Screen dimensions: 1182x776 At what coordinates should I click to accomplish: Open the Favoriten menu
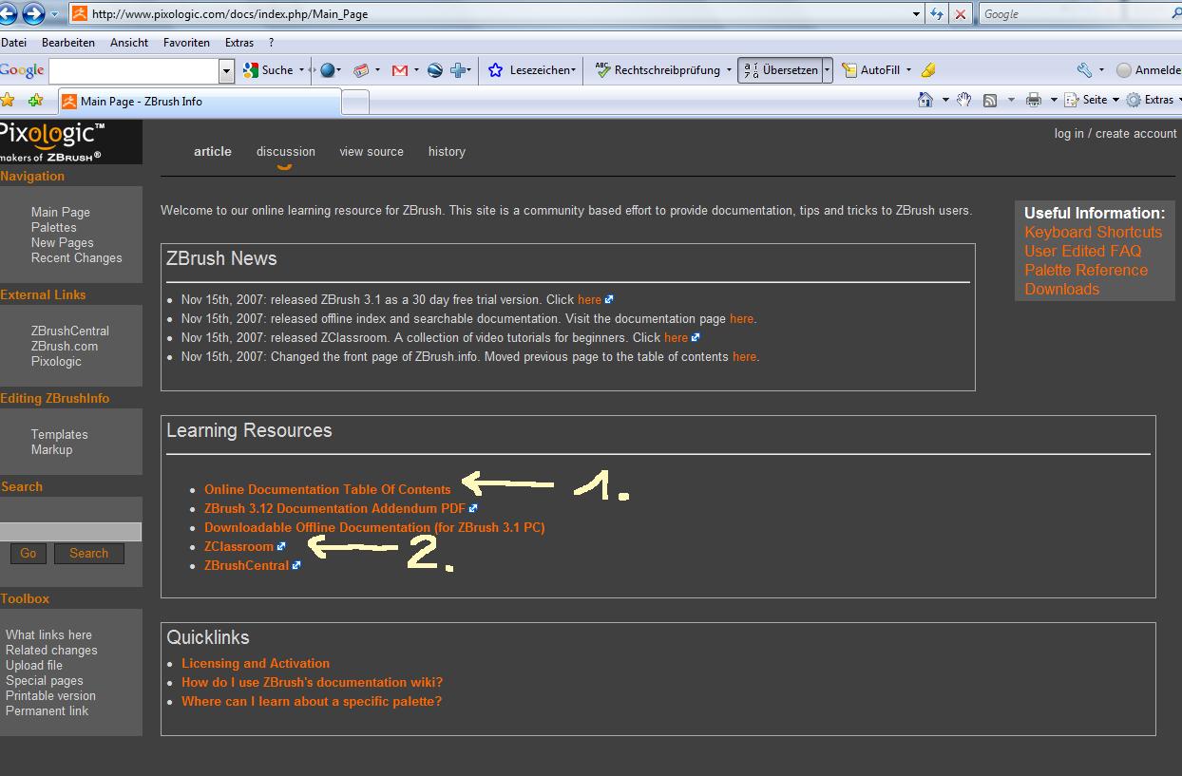click(186, 43)
